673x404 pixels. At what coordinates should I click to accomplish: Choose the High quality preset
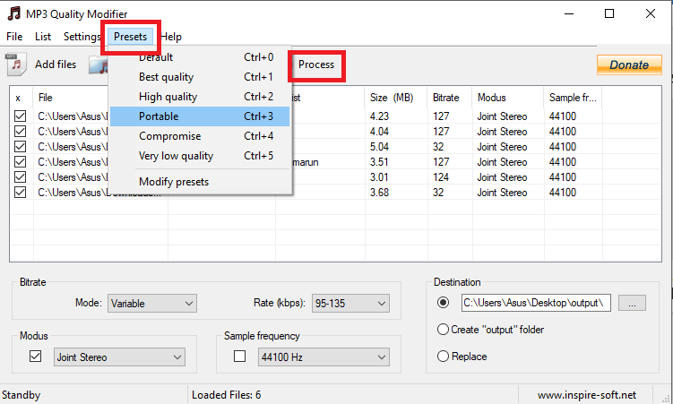pyautogui.click(x=200, y=97)
